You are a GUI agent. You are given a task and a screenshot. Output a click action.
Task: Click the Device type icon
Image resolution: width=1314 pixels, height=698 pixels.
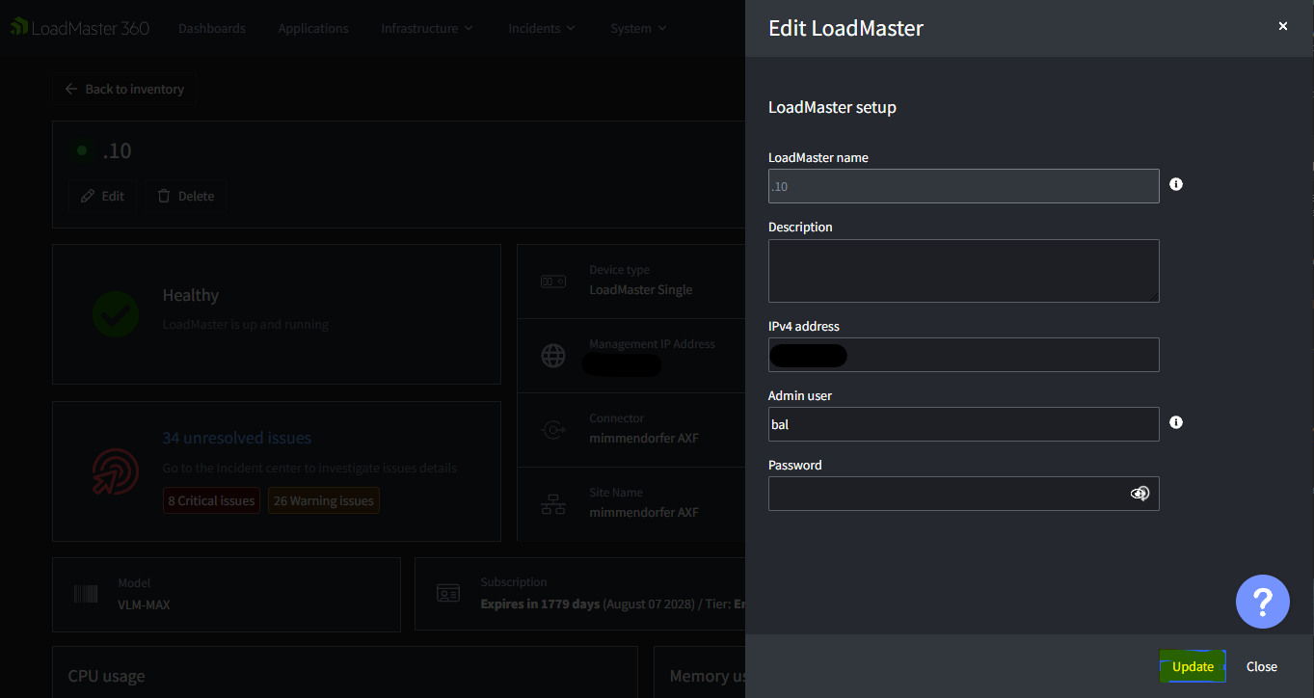(553, 282)
